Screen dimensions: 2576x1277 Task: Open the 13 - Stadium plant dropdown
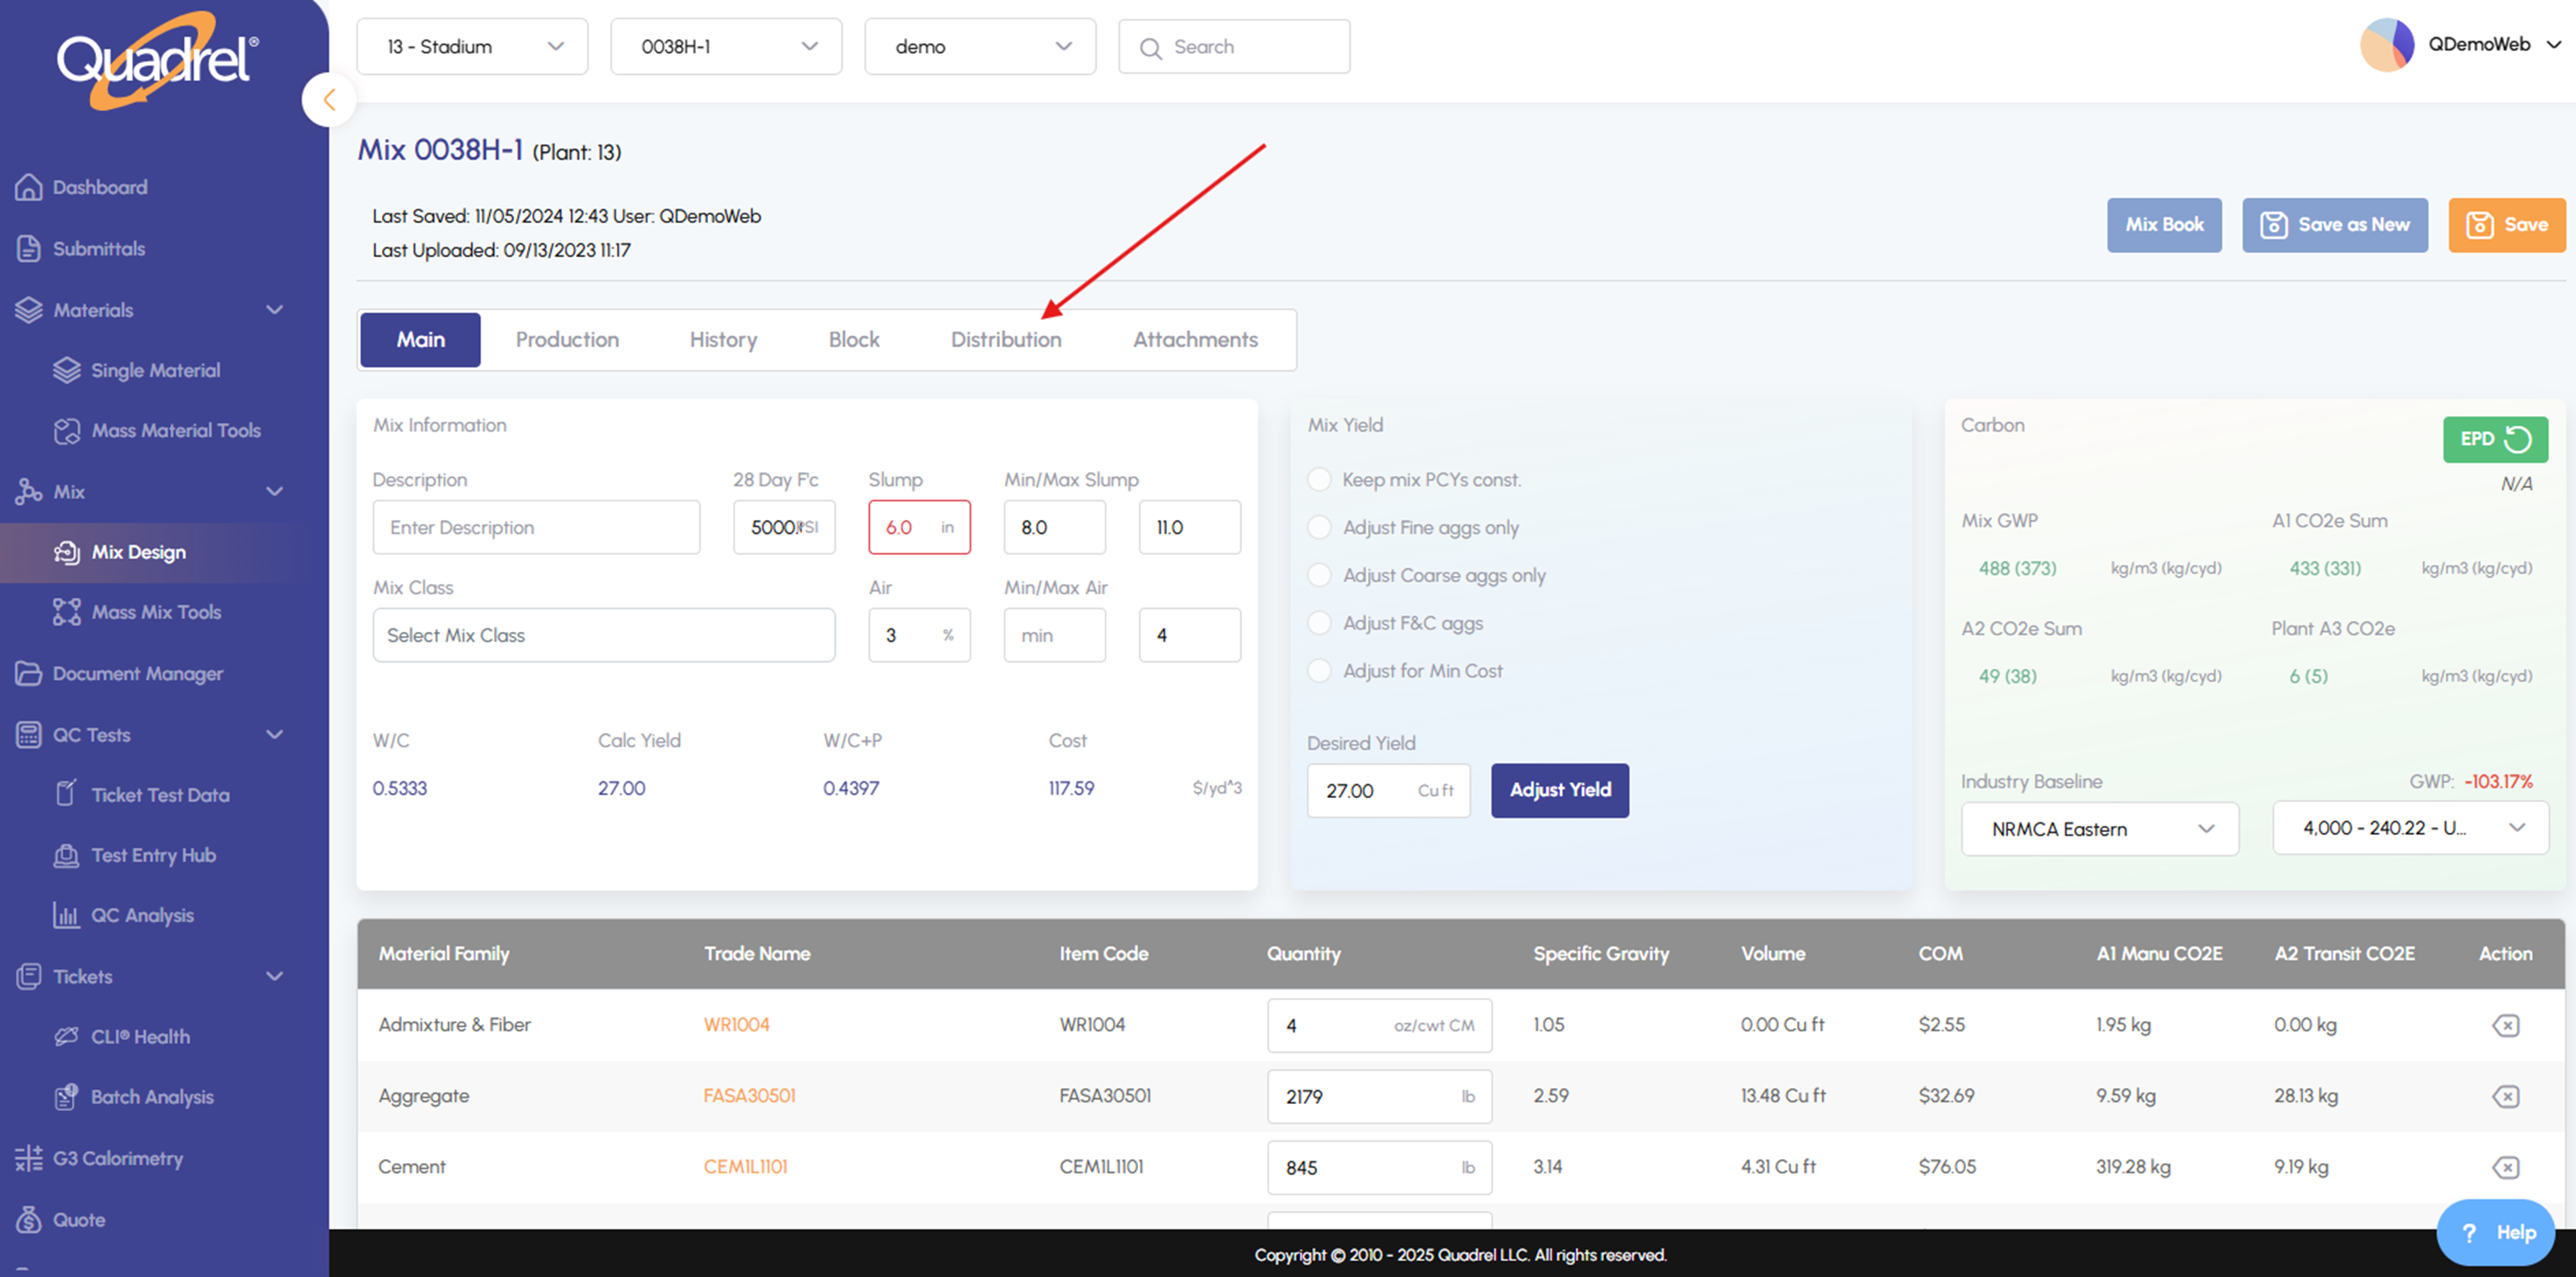[x=472, y=47]
